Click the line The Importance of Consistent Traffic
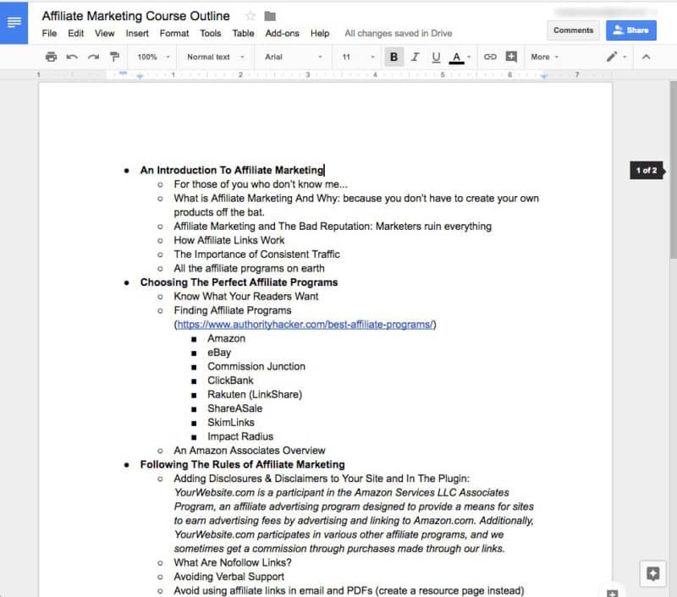This screenshot has height=597, width=677. tap(256, 255)
